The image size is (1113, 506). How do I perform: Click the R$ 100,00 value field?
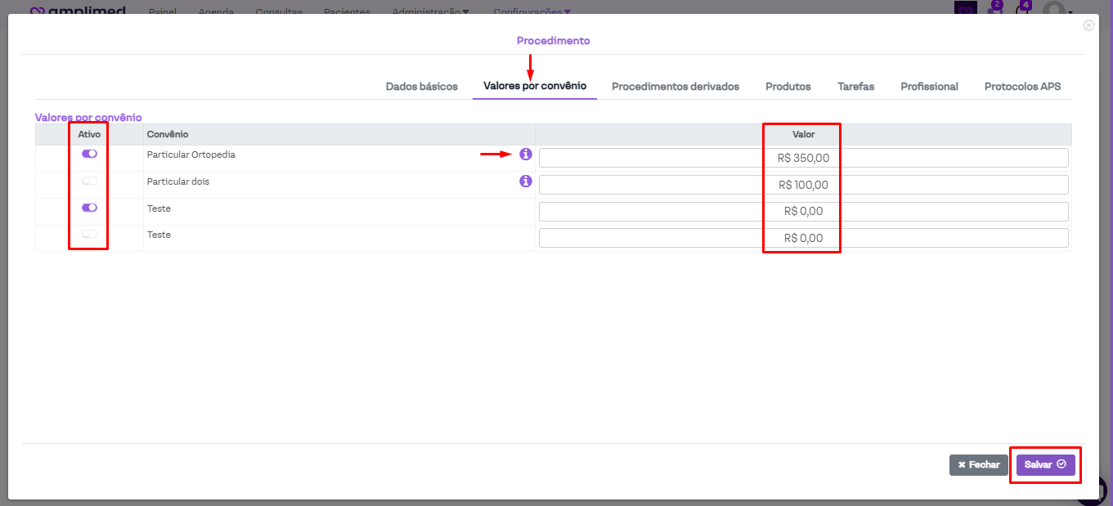(803, 185)
